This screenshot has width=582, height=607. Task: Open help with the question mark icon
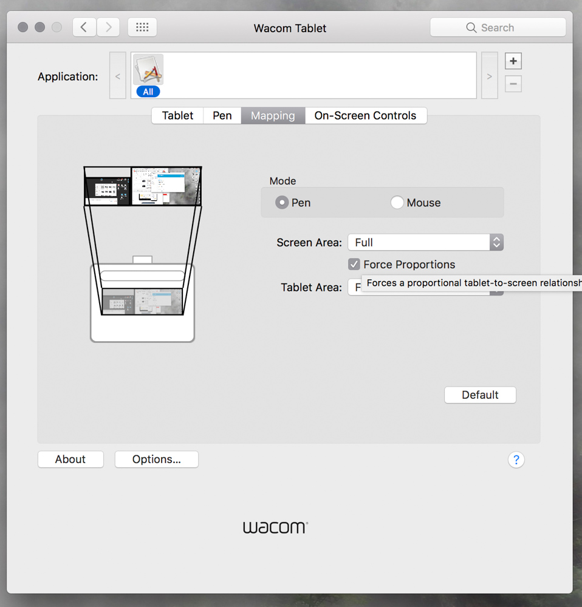pyautogui.click(x=516, y=460)
